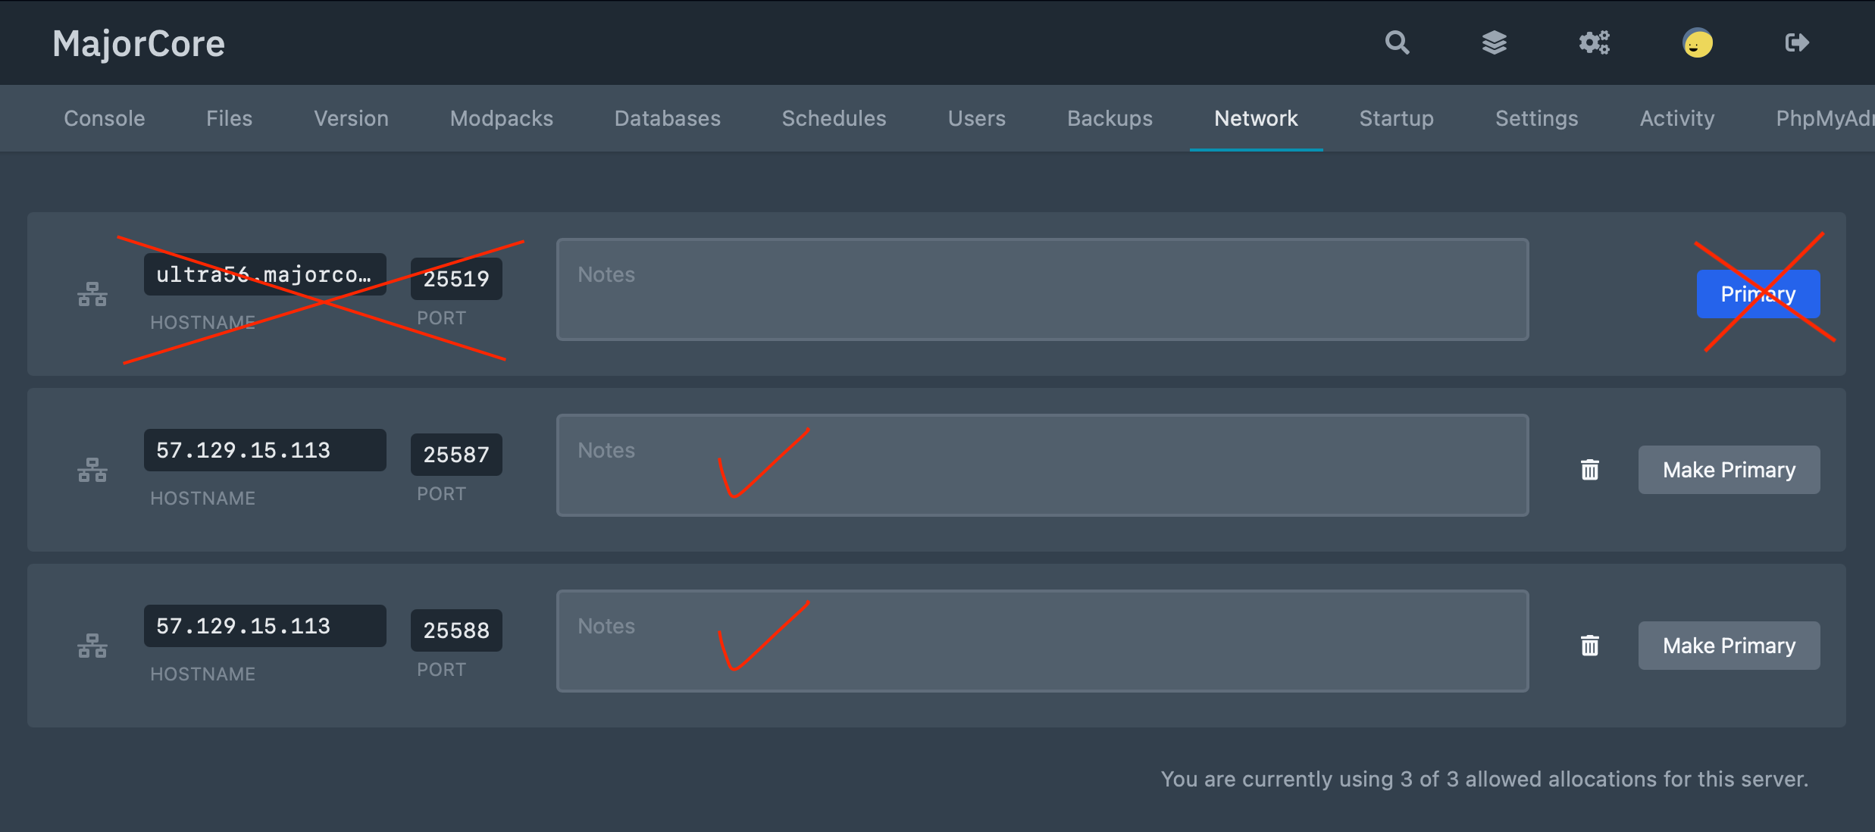Viewport: 1875px width, 832px height.
Task: View the Activity tab
Action: pyautogui.click(x=1676, y=118)
